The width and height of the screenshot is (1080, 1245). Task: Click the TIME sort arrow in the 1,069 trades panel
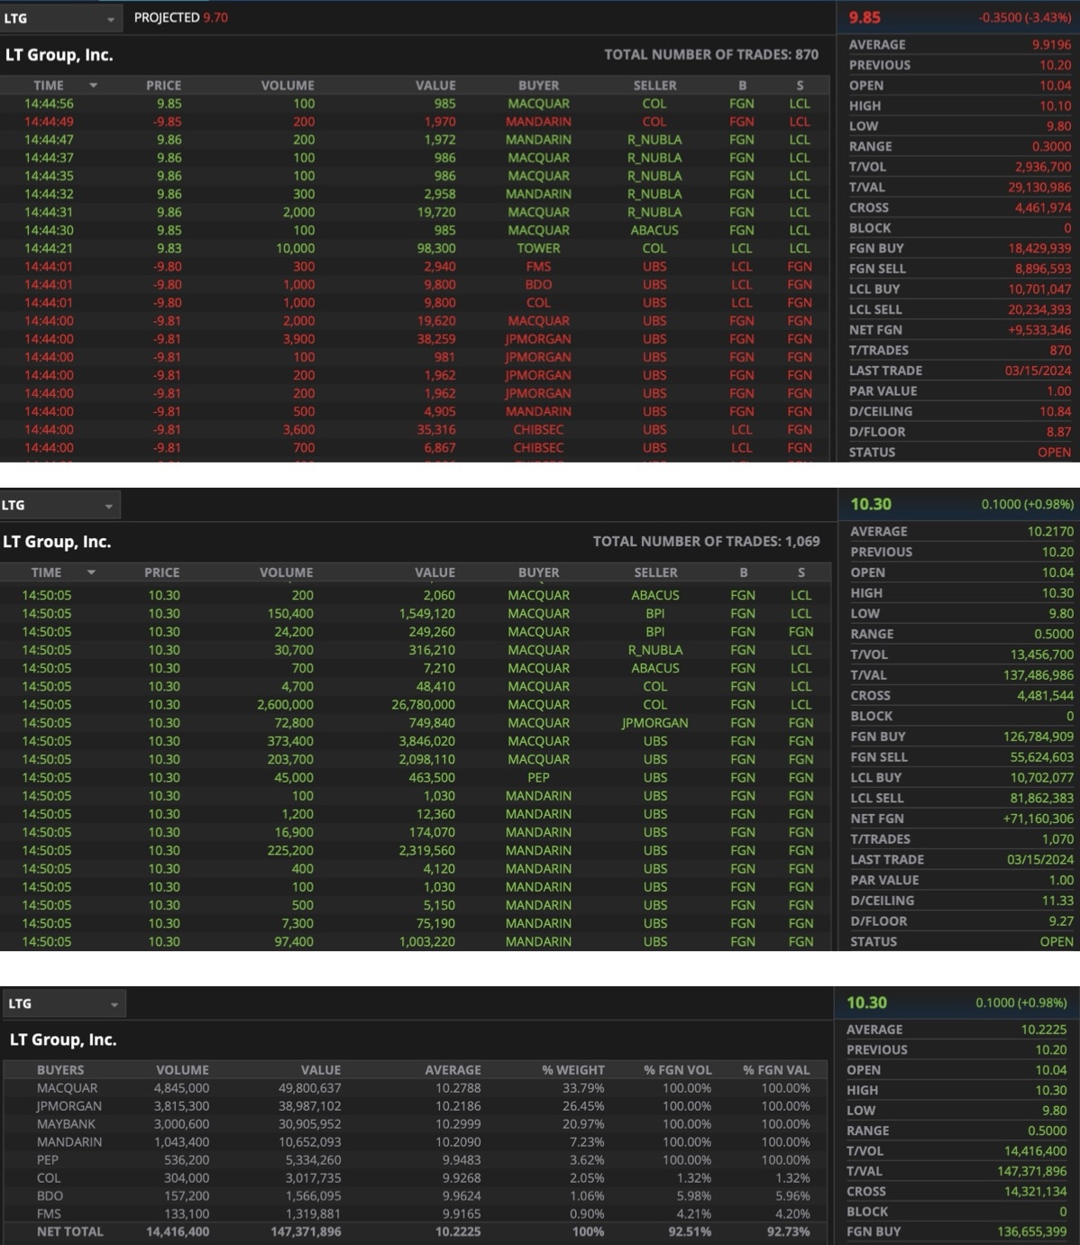[x=91, y=572]
